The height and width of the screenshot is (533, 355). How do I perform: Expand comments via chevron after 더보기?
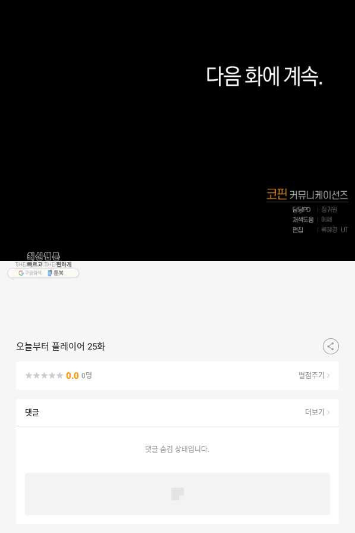(328, 412)
